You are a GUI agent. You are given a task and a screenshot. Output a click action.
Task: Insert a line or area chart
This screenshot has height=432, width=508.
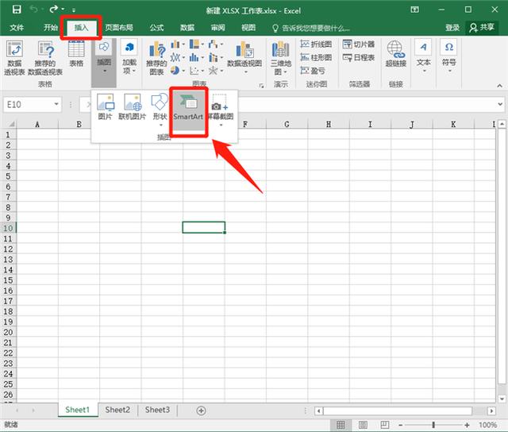click(178, 57)
